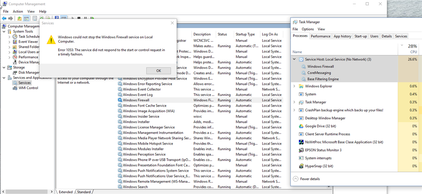The width and height of the screenshot is (422, 194).
Task: Click the Shared Folders icon in tree
Action: (x=15, y=47)
